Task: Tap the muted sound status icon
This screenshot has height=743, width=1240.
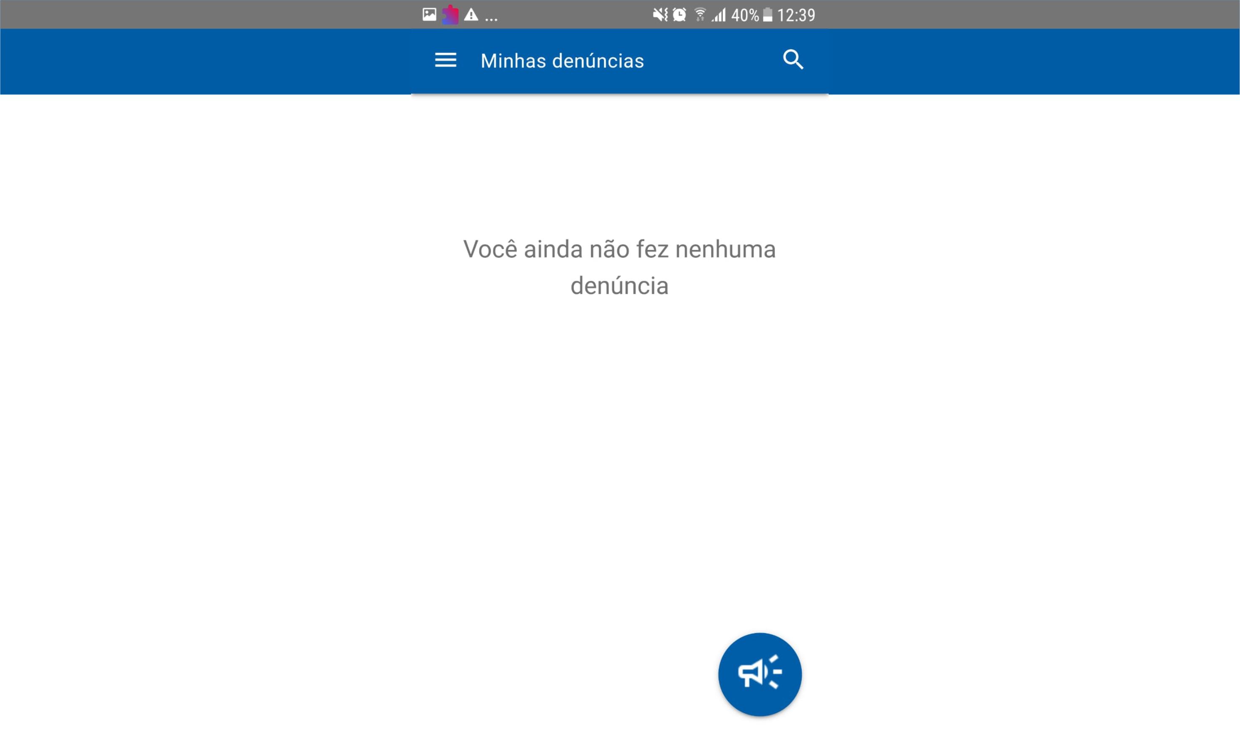Action: [660, 15]
